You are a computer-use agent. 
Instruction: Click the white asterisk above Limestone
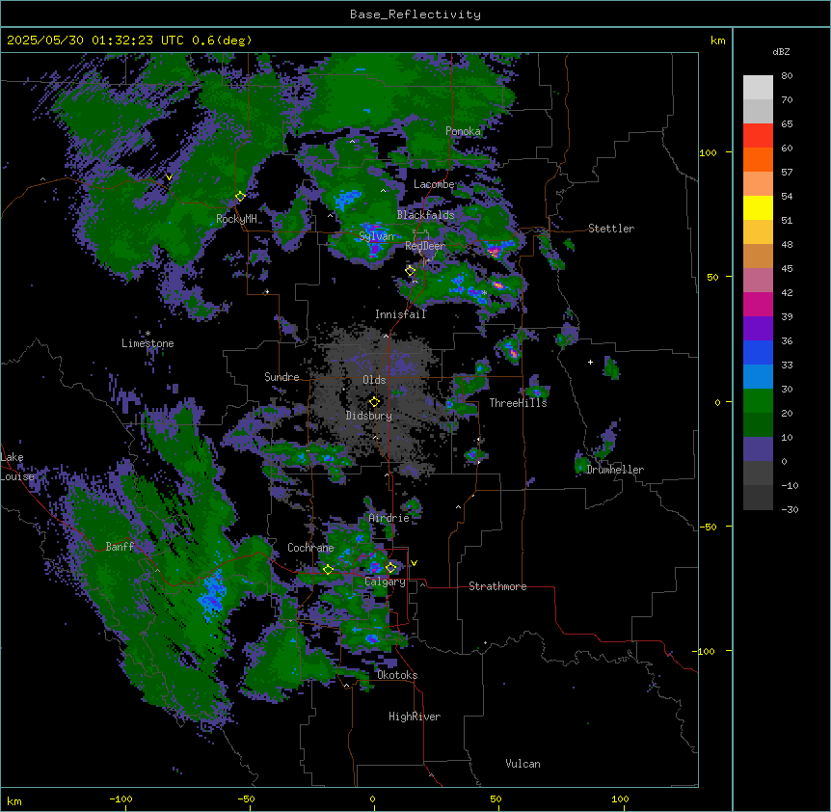(x=147, y=334)
